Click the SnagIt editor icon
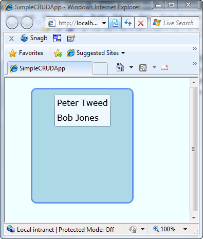 (71, 38)
